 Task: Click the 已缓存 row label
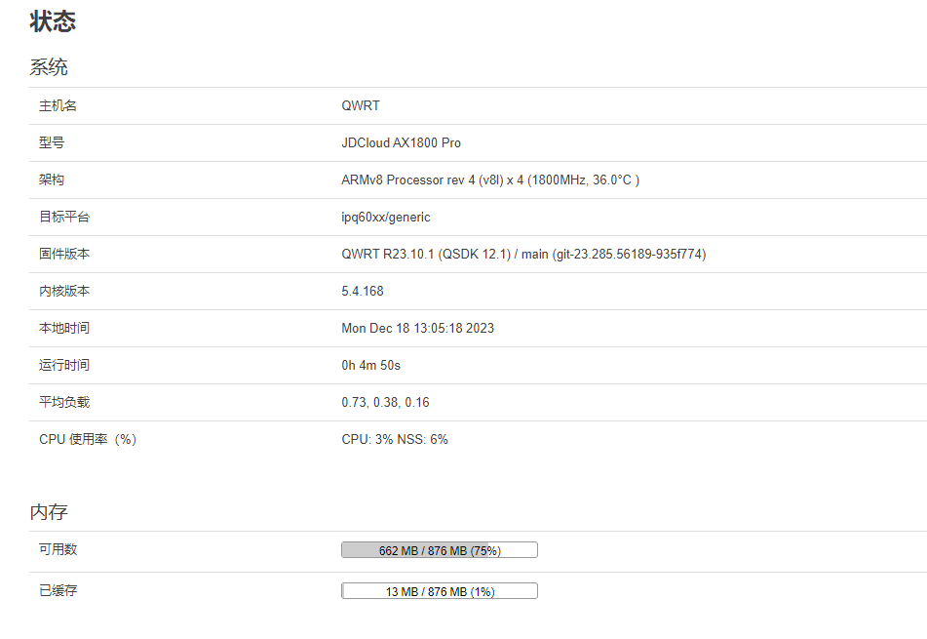[x=58, y=591]
